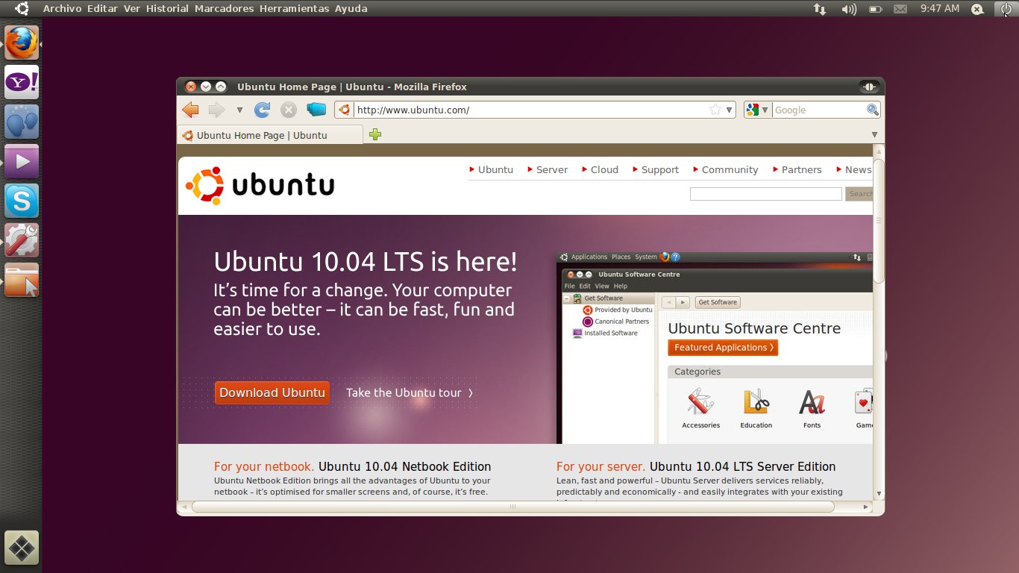Open the Archivo menu
Screen dimensions: 1019x573
(62, 9)
